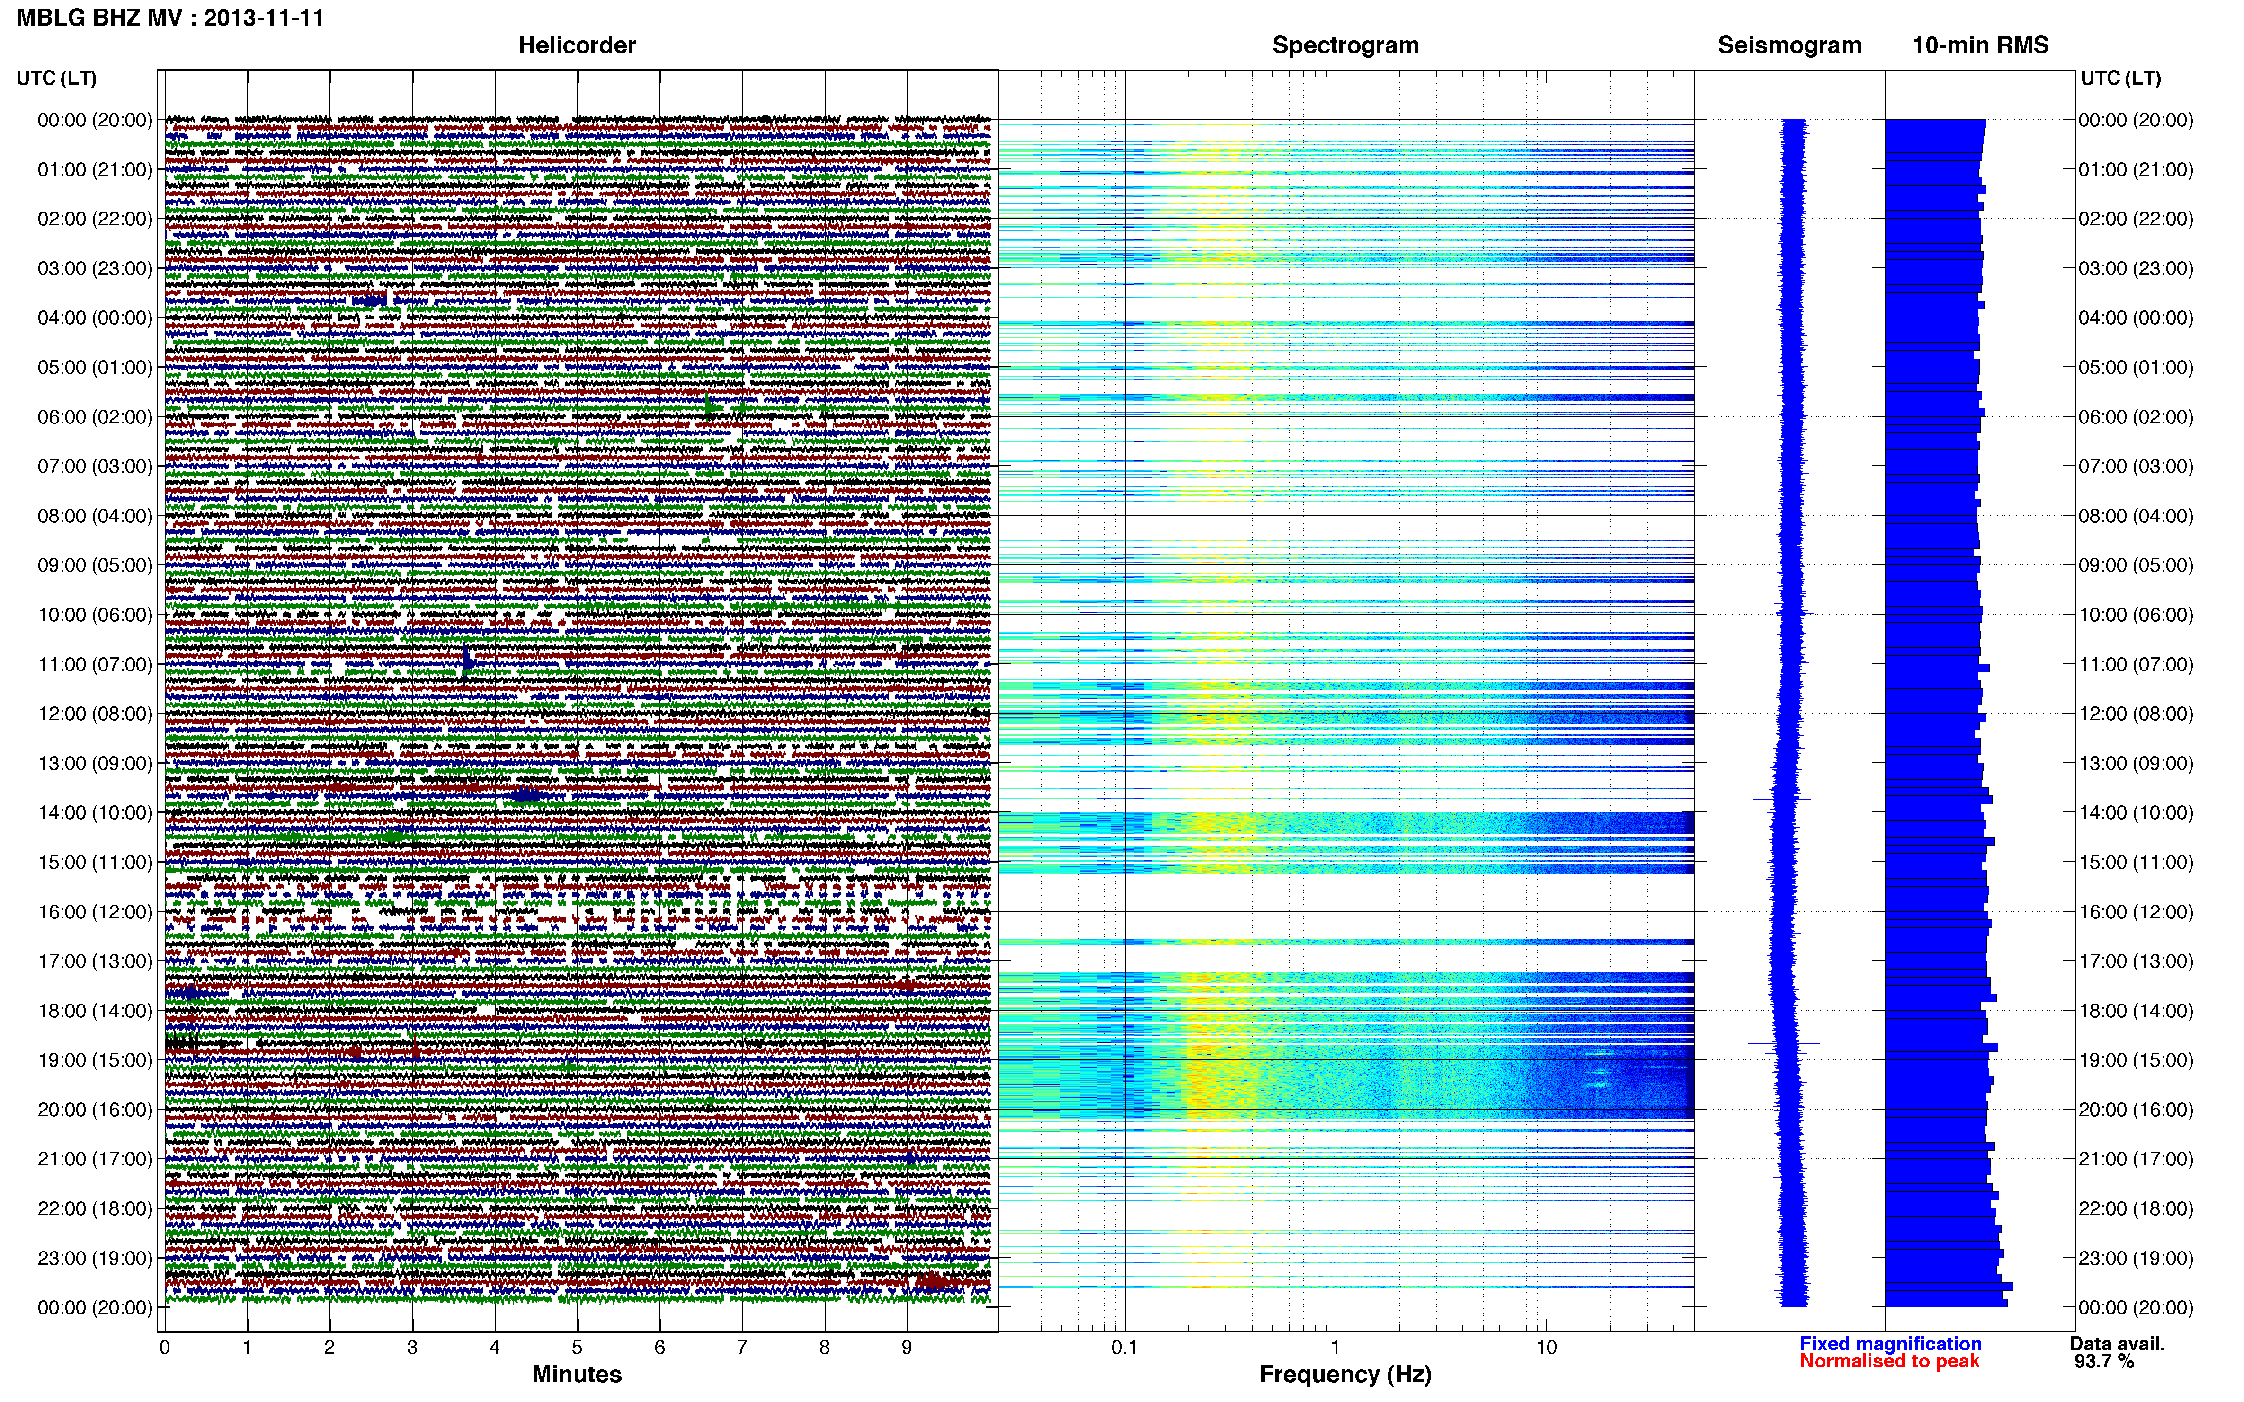2244x1402 pixels.
Task: Click 17:00 (13:00) label beside Helicorder
Action: [95, 961]
